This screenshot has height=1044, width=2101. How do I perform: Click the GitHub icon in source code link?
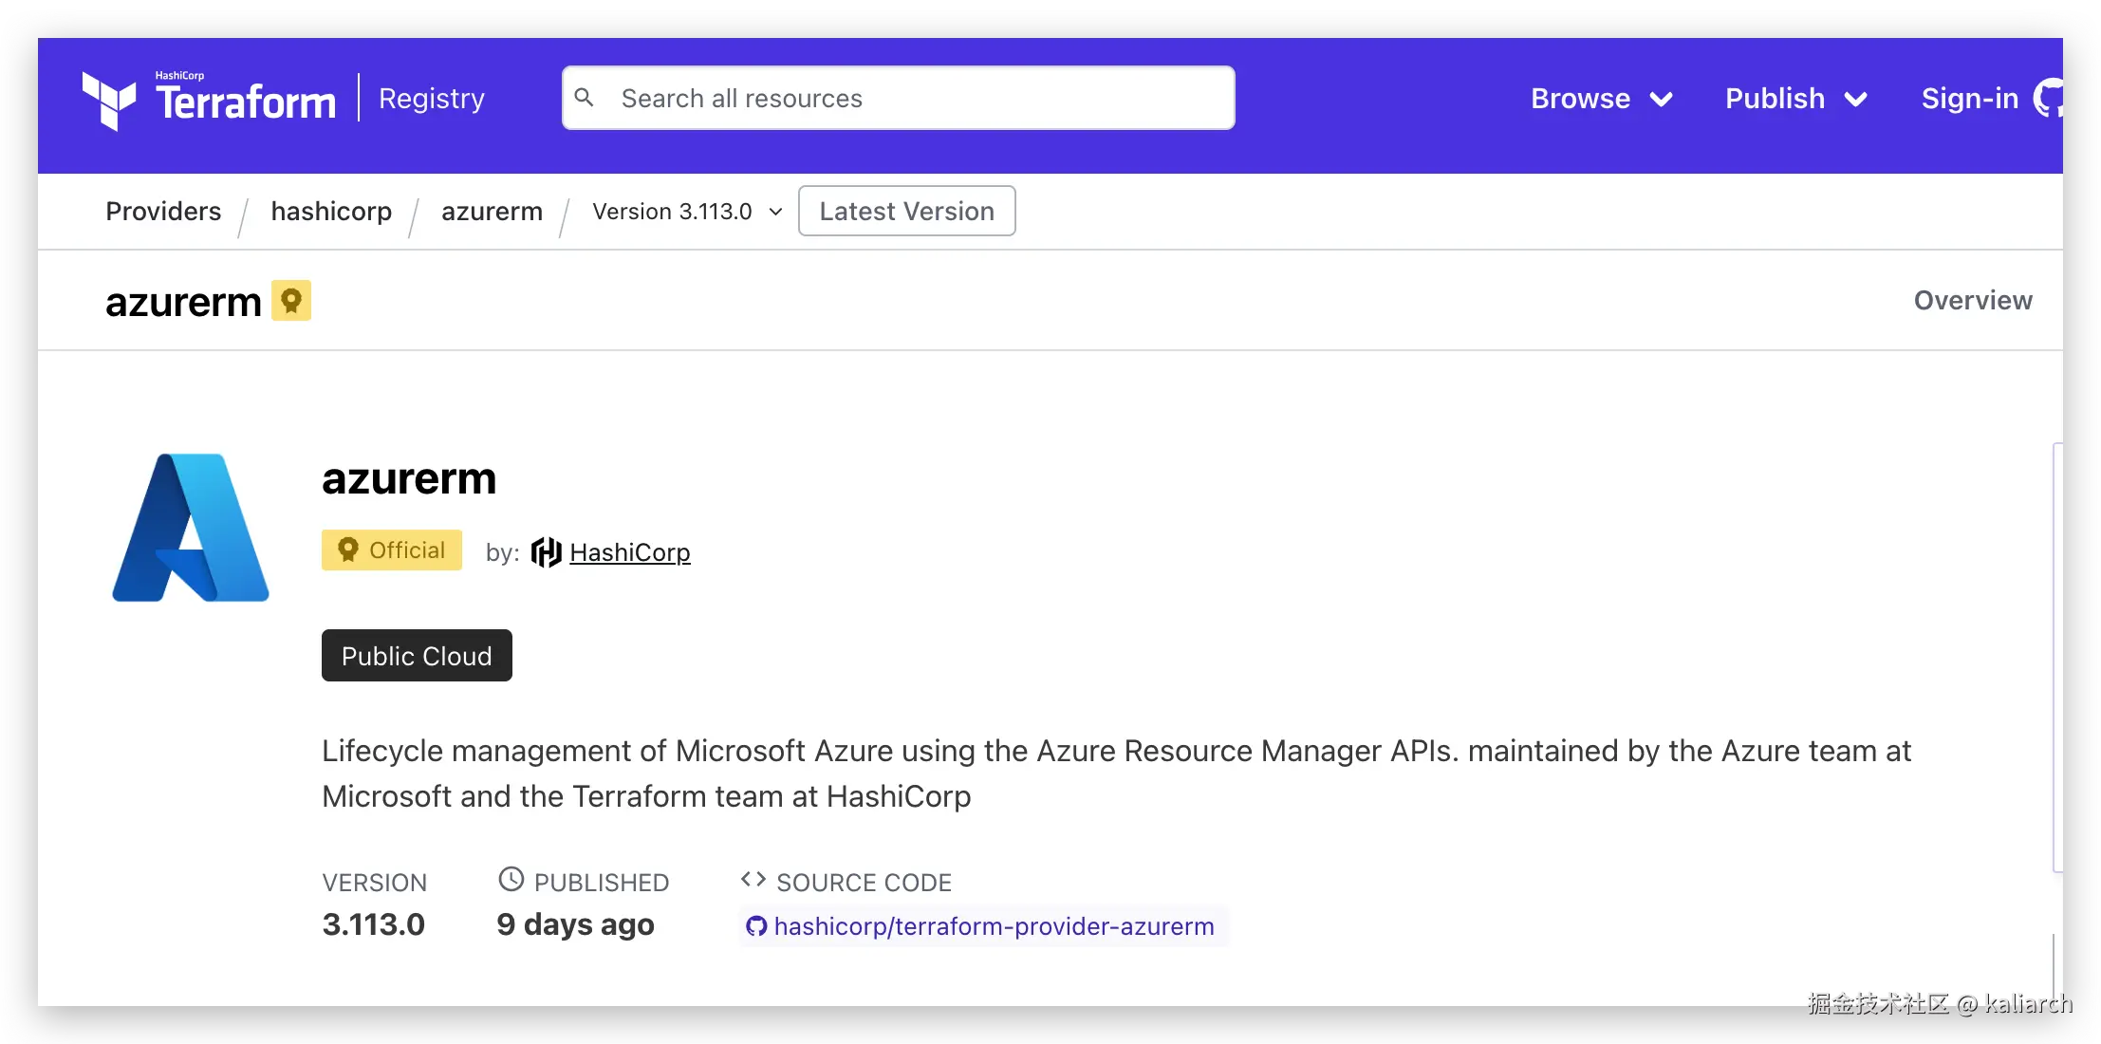(756, 926)
